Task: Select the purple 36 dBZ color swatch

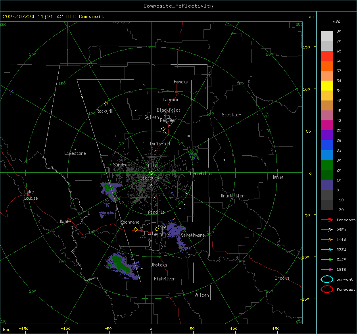Action: point(327,135)
